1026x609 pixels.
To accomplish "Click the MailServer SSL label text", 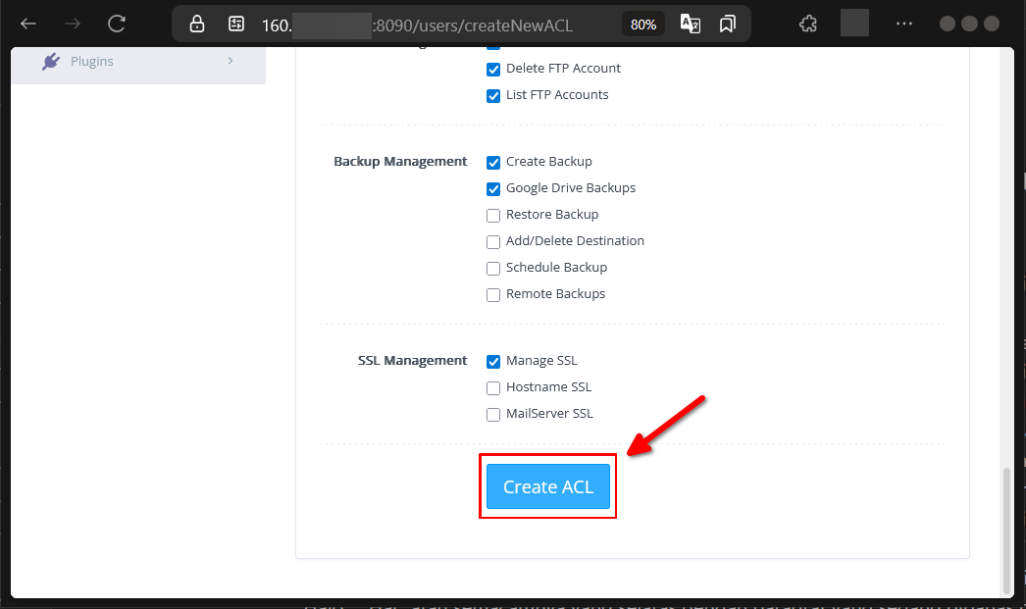I will 549,414.
